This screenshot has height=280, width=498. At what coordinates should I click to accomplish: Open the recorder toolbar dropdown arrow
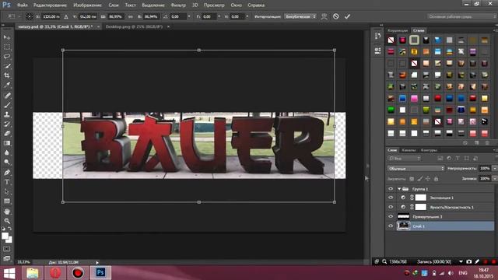click(461, 261)
